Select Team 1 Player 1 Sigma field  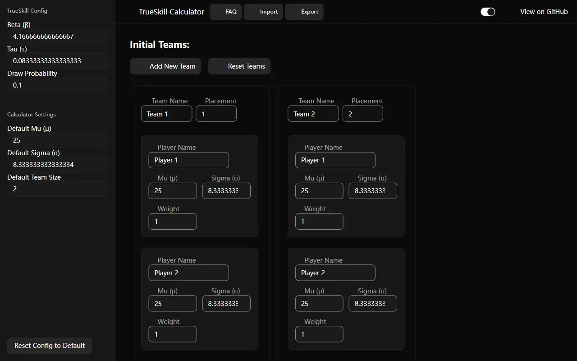point(226,191)
